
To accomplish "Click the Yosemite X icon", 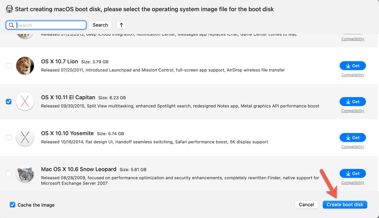I will point(25,137).
